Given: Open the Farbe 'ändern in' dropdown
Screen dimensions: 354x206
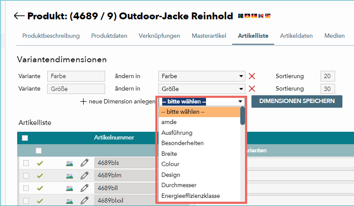Looking at the screenshot, I should [202, 76].
